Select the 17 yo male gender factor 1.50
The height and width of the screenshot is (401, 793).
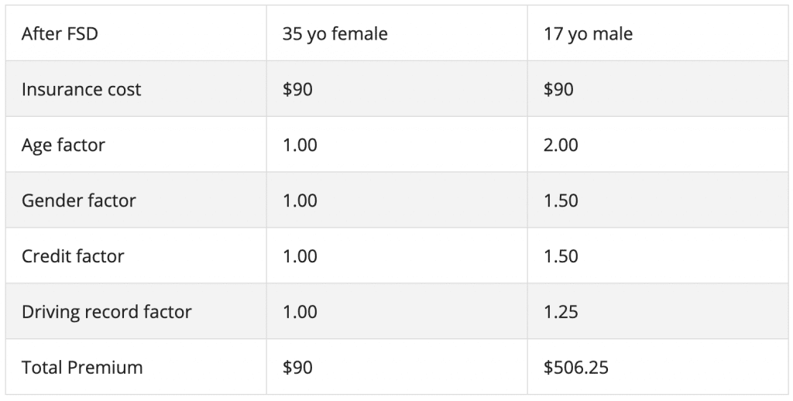coord(561,201)
